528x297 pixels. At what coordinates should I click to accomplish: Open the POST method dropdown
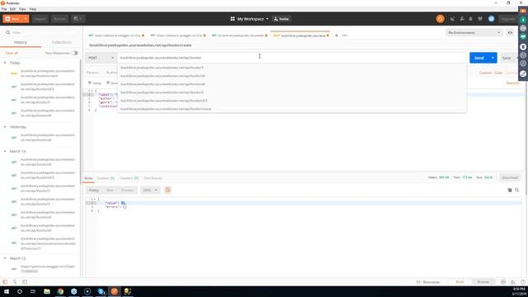[x=101, y=58]
